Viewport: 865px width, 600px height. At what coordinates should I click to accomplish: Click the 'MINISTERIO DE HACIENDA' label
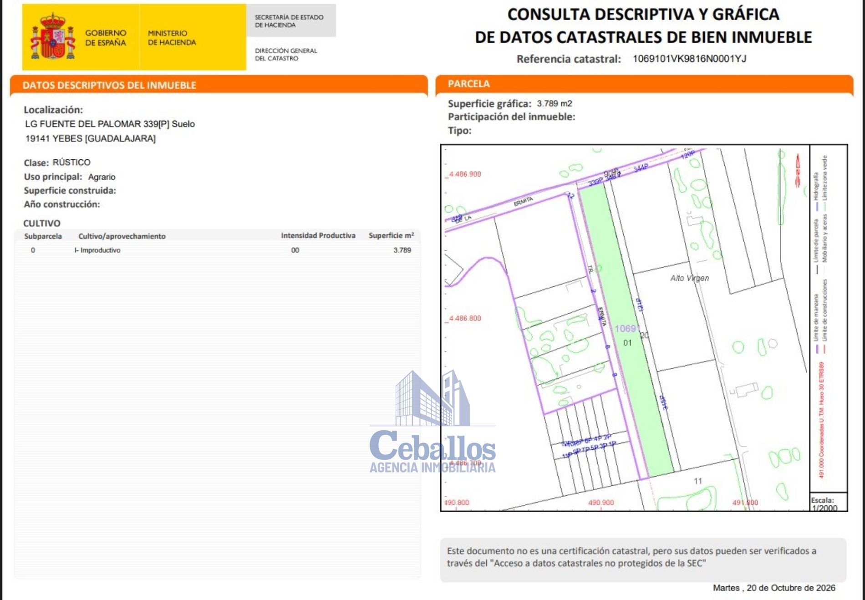(x=172, y=38)
